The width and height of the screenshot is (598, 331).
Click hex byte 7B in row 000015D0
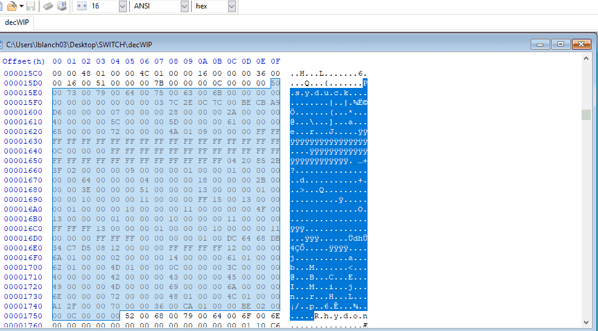159,83
